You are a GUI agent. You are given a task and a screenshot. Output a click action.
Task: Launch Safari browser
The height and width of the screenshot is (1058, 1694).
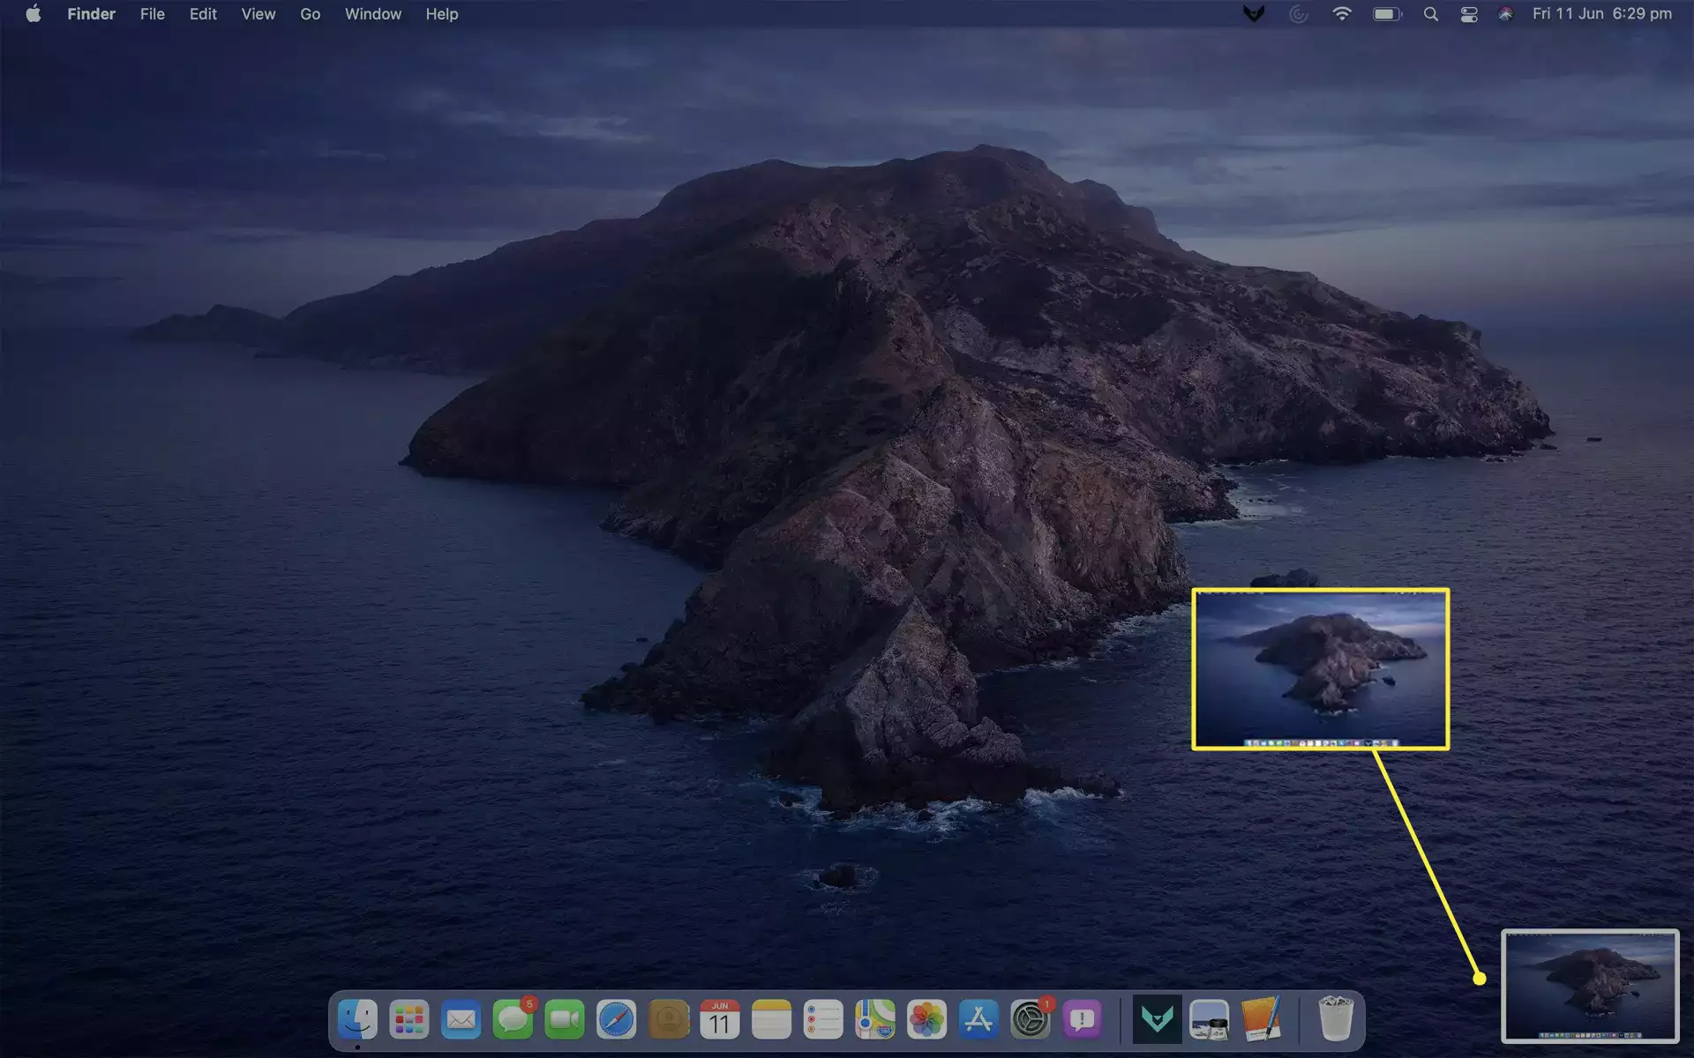[x=617, y=1020]
